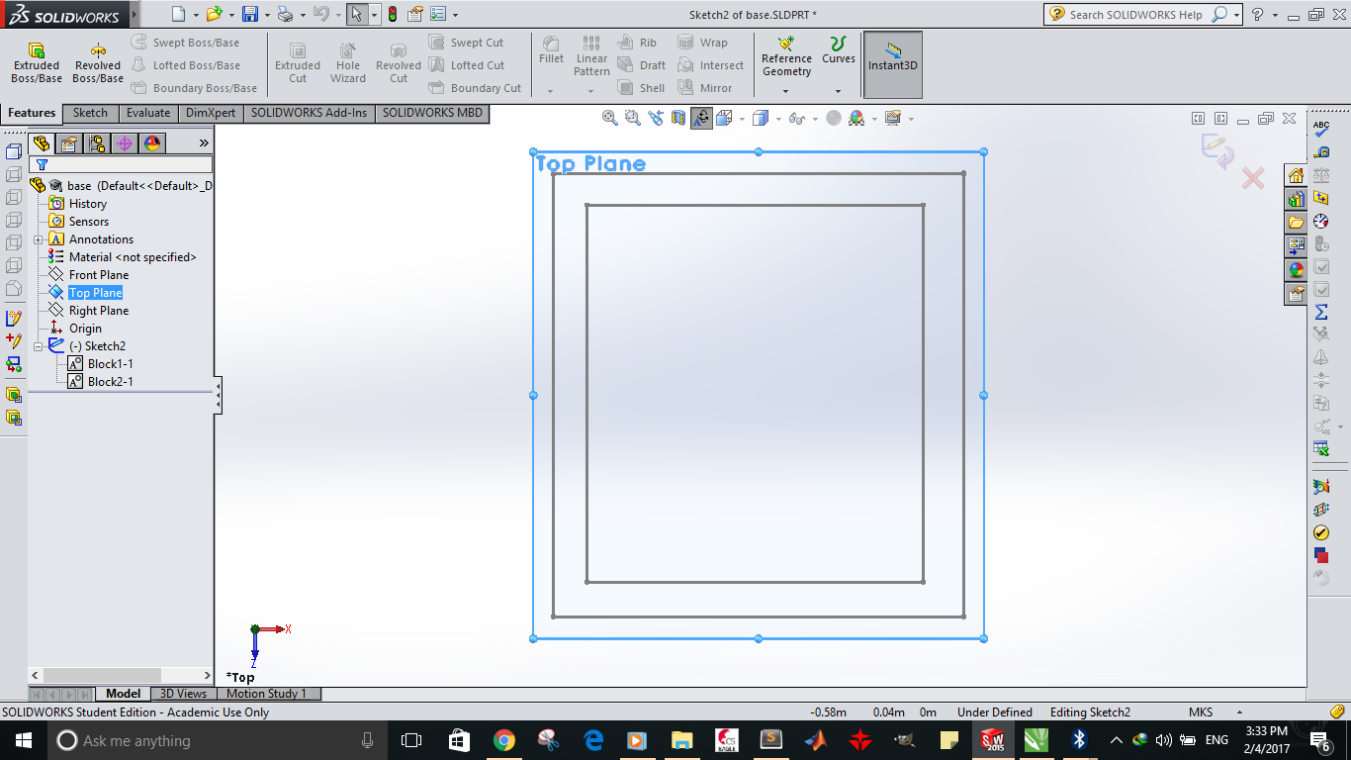Click the Extruded Cut tool
Screen dimensions: 1351x760
[298, 63]
